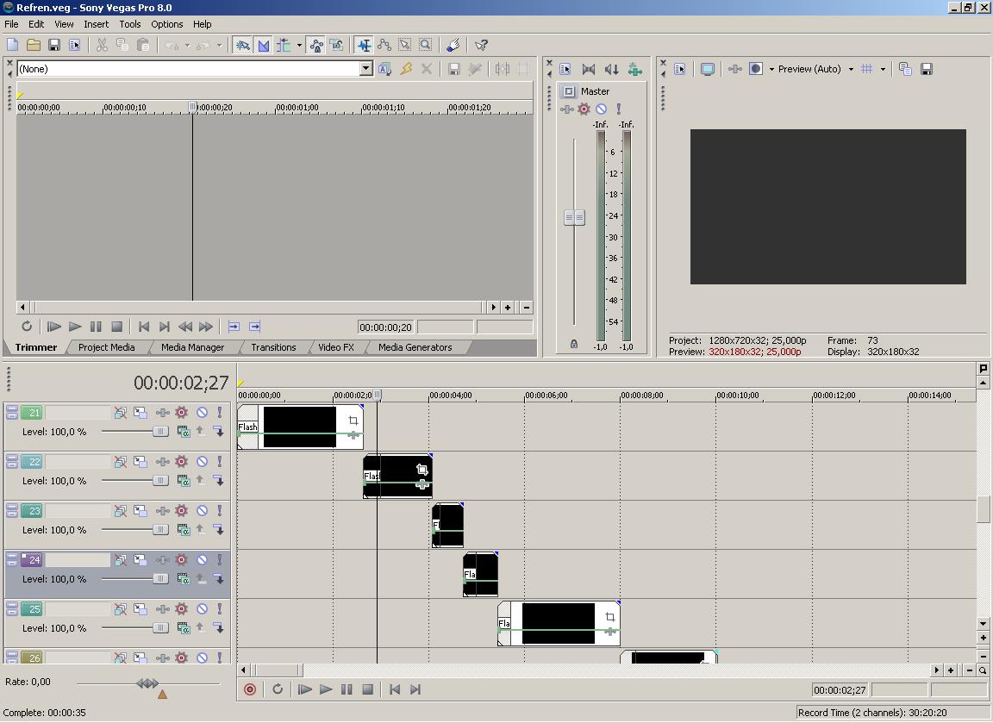Screen dimensions: 993x723
Task: Mute track 21
Action: pyautogui.click(x=203, y=412)
